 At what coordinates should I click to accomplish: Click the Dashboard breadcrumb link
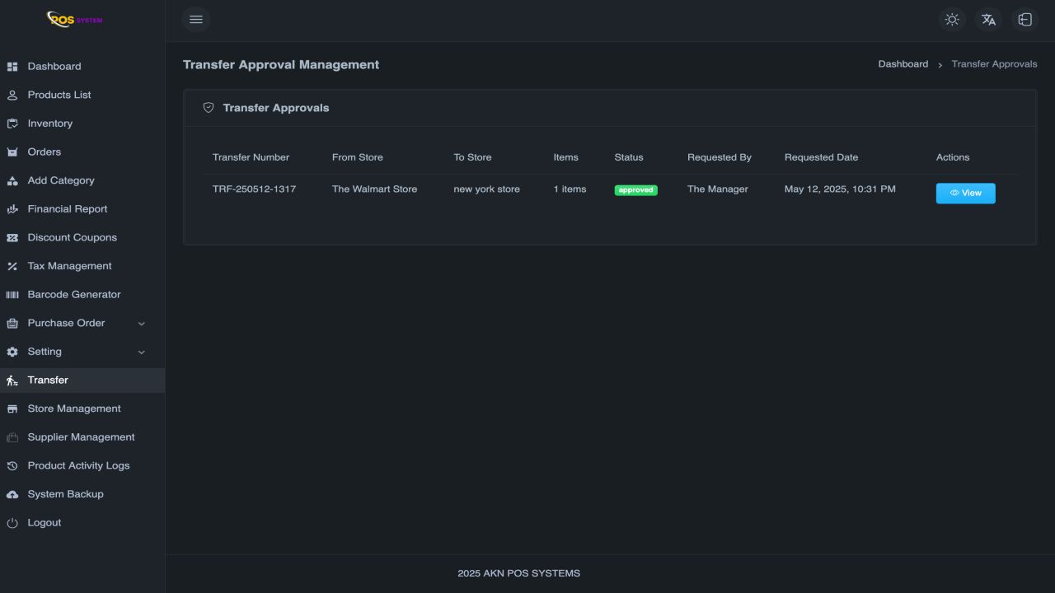pos(903,64)
